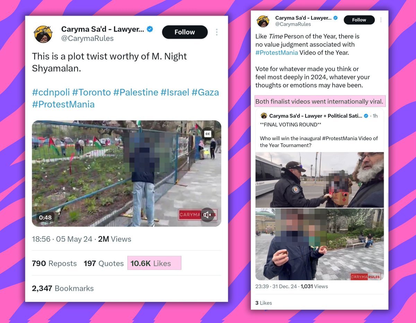Toggle closed captions CC on video
The image size is (416, 323).
coord(208,134)
